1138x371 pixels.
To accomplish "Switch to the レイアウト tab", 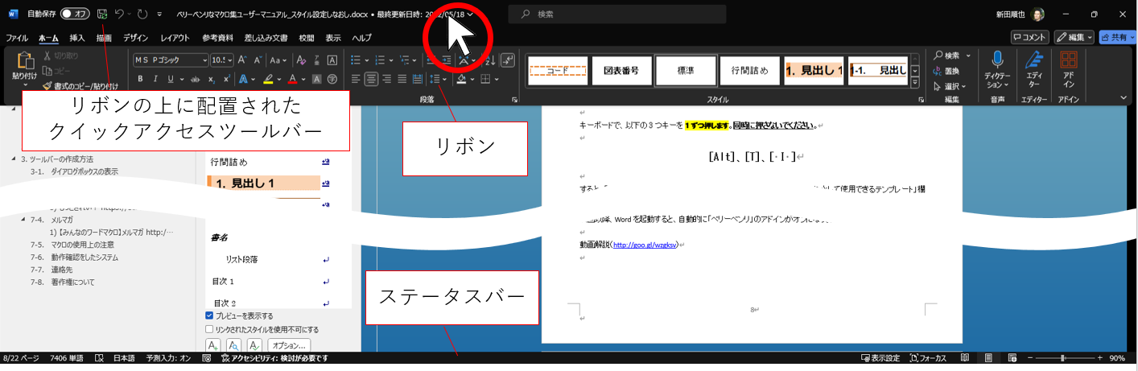I will click(x=175, y=38).
